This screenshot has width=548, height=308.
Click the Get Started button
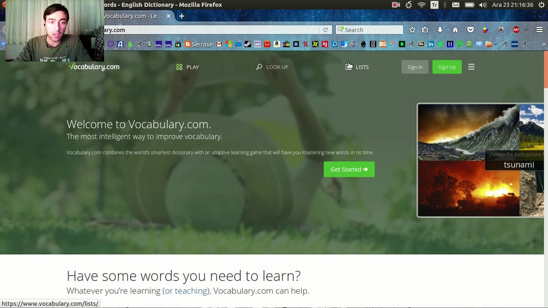[x=349, y=169]
